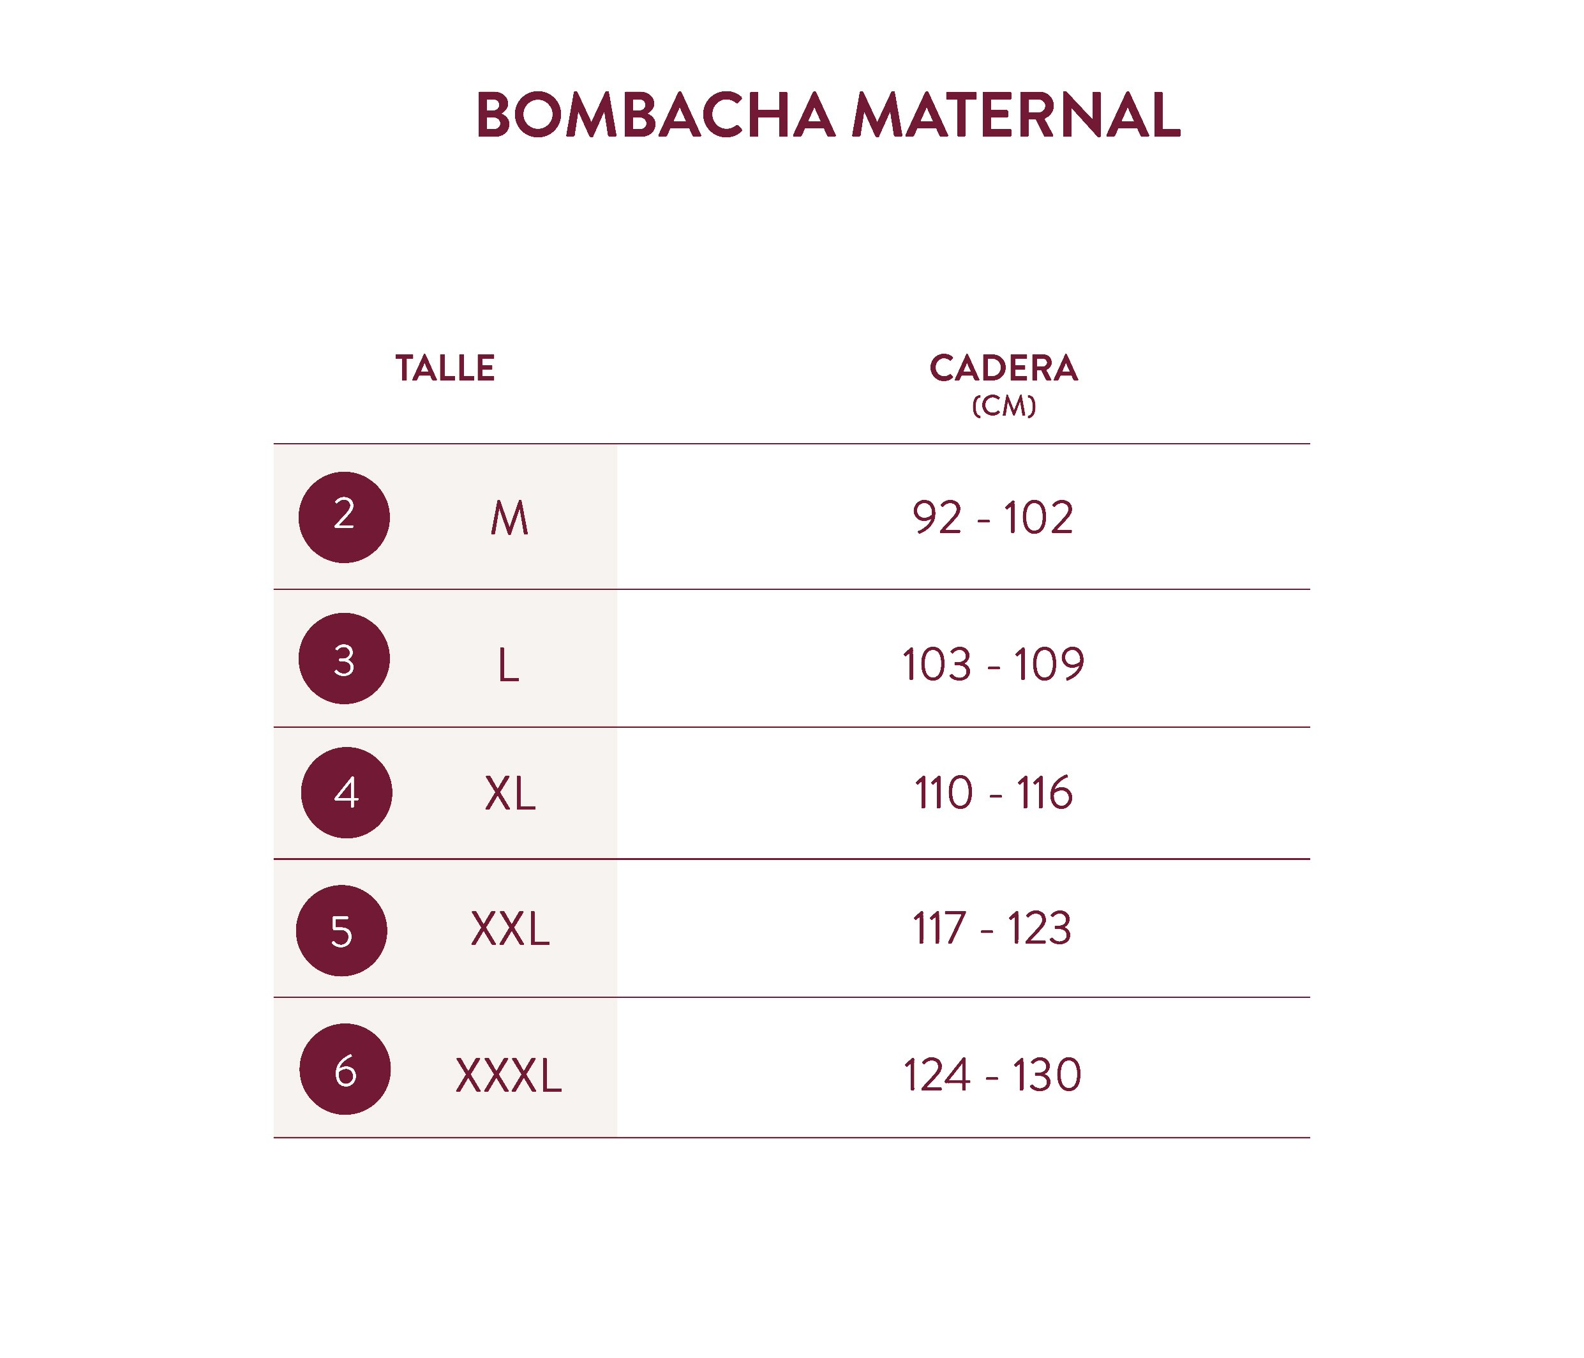Click the TALLE column header
Viewport: 1584px width, 1358px height.
(x=445, y=368)
